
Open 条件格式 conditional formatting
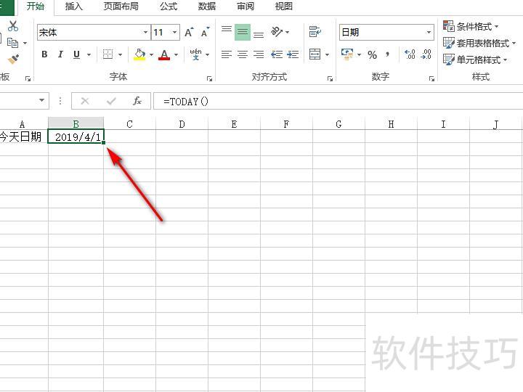coord(471,26)
